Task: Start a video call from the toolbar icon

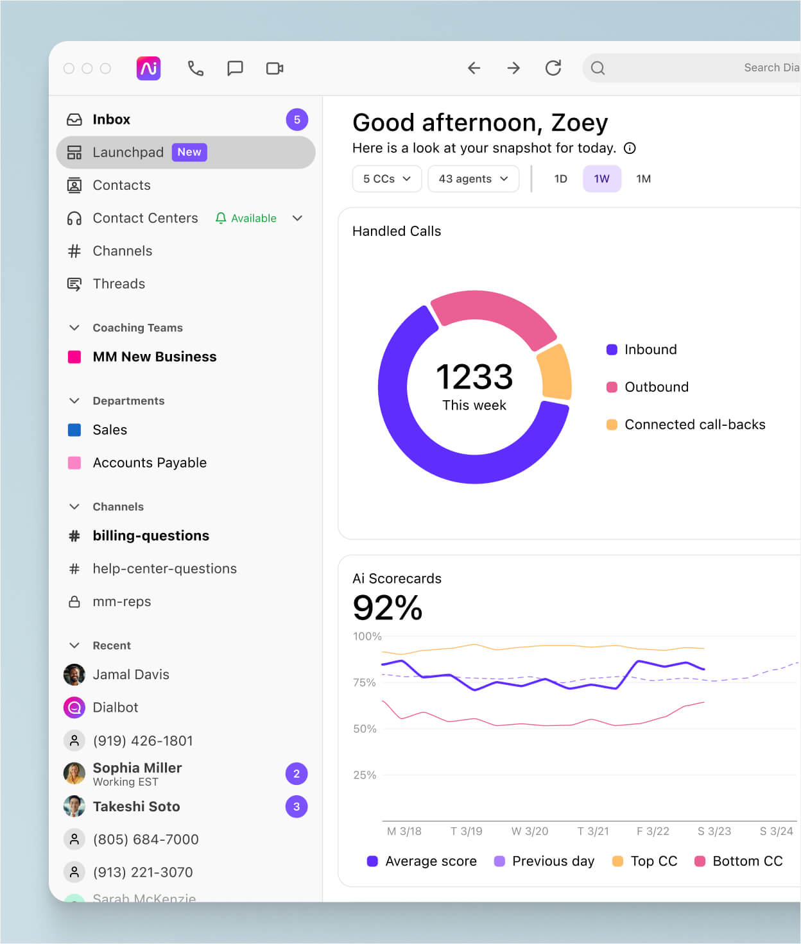Action: (x=275, y=68)
